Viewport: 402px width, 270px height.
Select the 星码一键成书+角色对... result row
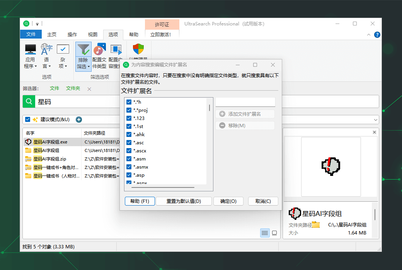(72, 167)
